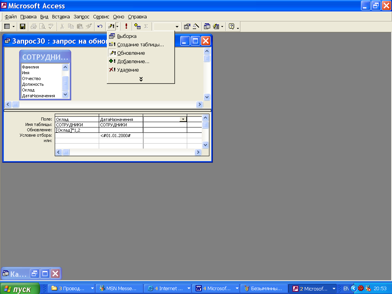Viewport: 392px width, 294px height.
Task: Open the field dropdown in third column
Action: point(183,119)
